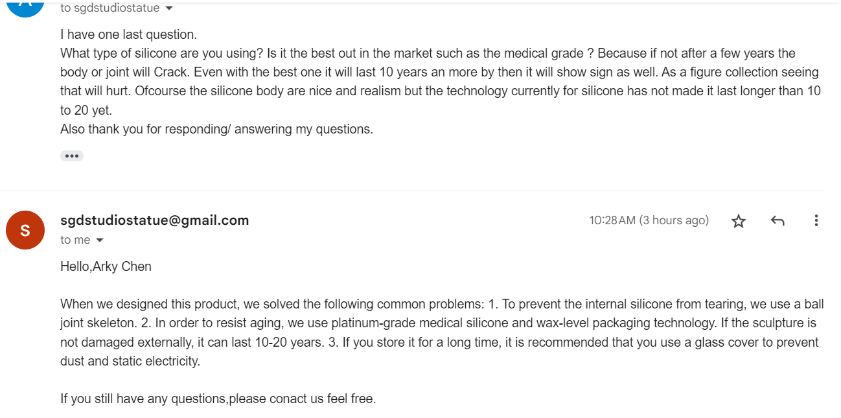Click the 'I have one last question.' line
The image size is (841, 418).
click(128, 34)
